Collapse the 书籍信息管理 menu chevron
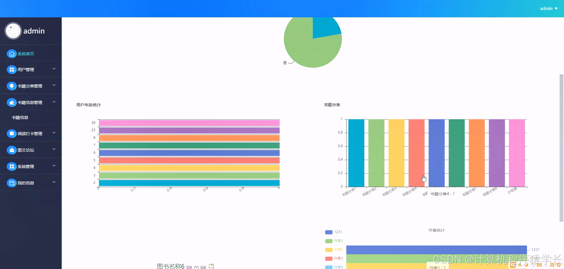The height and width of the screenshot is (269, 564). (54, 102)
